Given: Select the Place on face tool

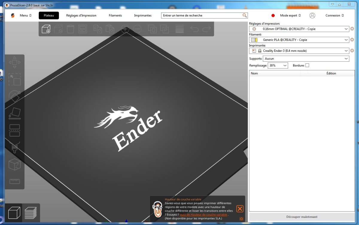Looking at the screenshot, I should coord(15,114).
